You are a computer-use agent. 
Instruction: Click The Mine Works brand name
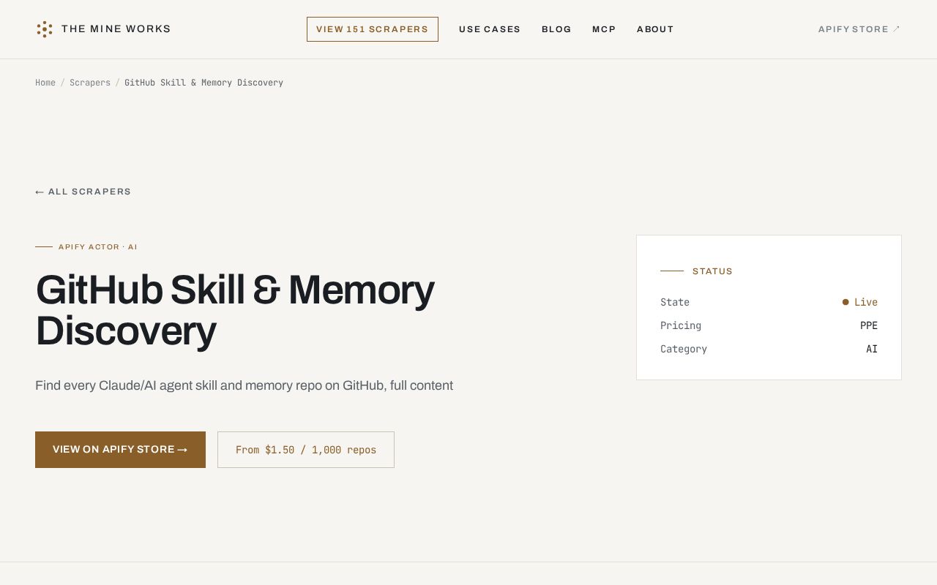coord(116,29)
